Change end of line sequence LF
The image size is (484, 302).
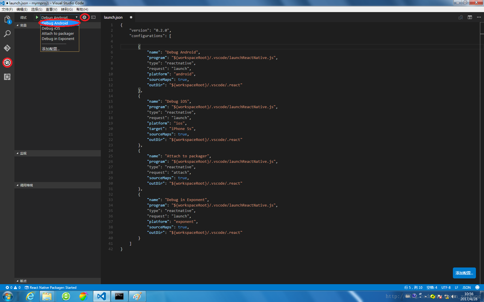point(456,287)
